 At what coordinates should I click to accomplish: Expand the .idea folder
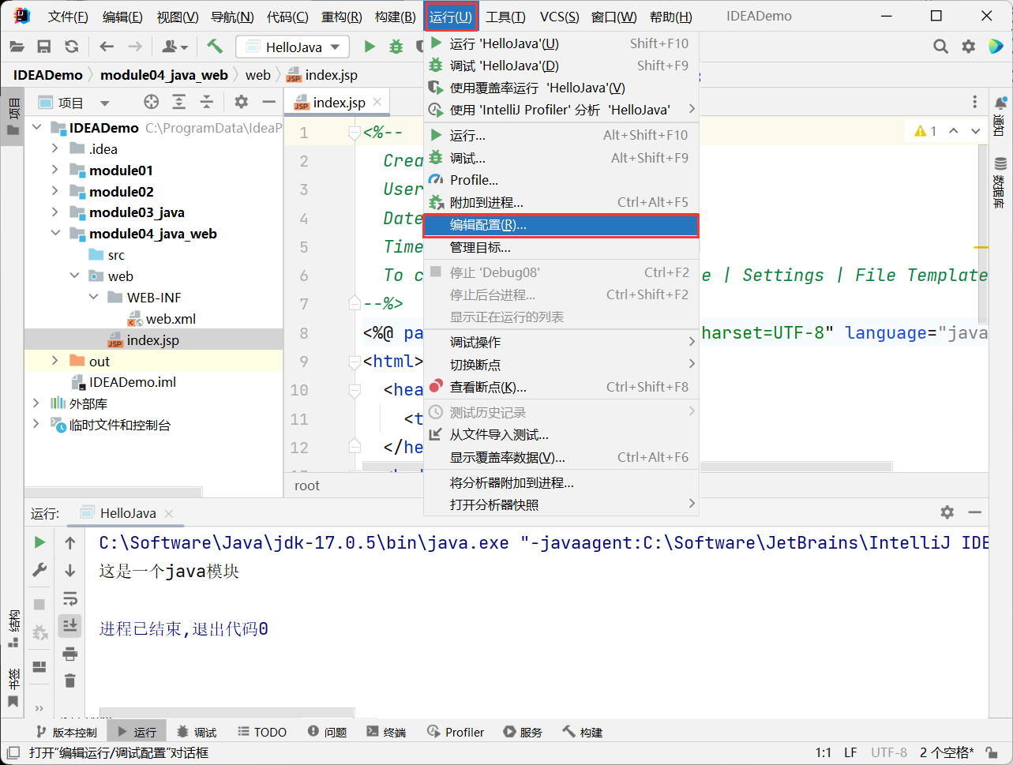click(54, 148)
